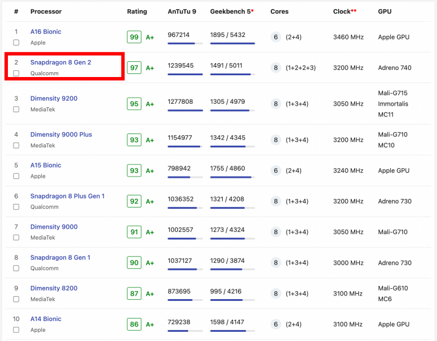Click the GPU column header
Viewport: 437px width, 341px height.
(x=385, y=12)
